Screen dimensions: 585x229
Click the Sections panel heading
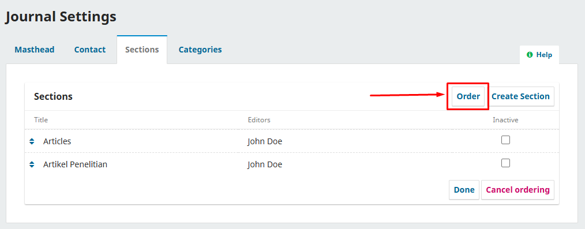pos(53,96)
